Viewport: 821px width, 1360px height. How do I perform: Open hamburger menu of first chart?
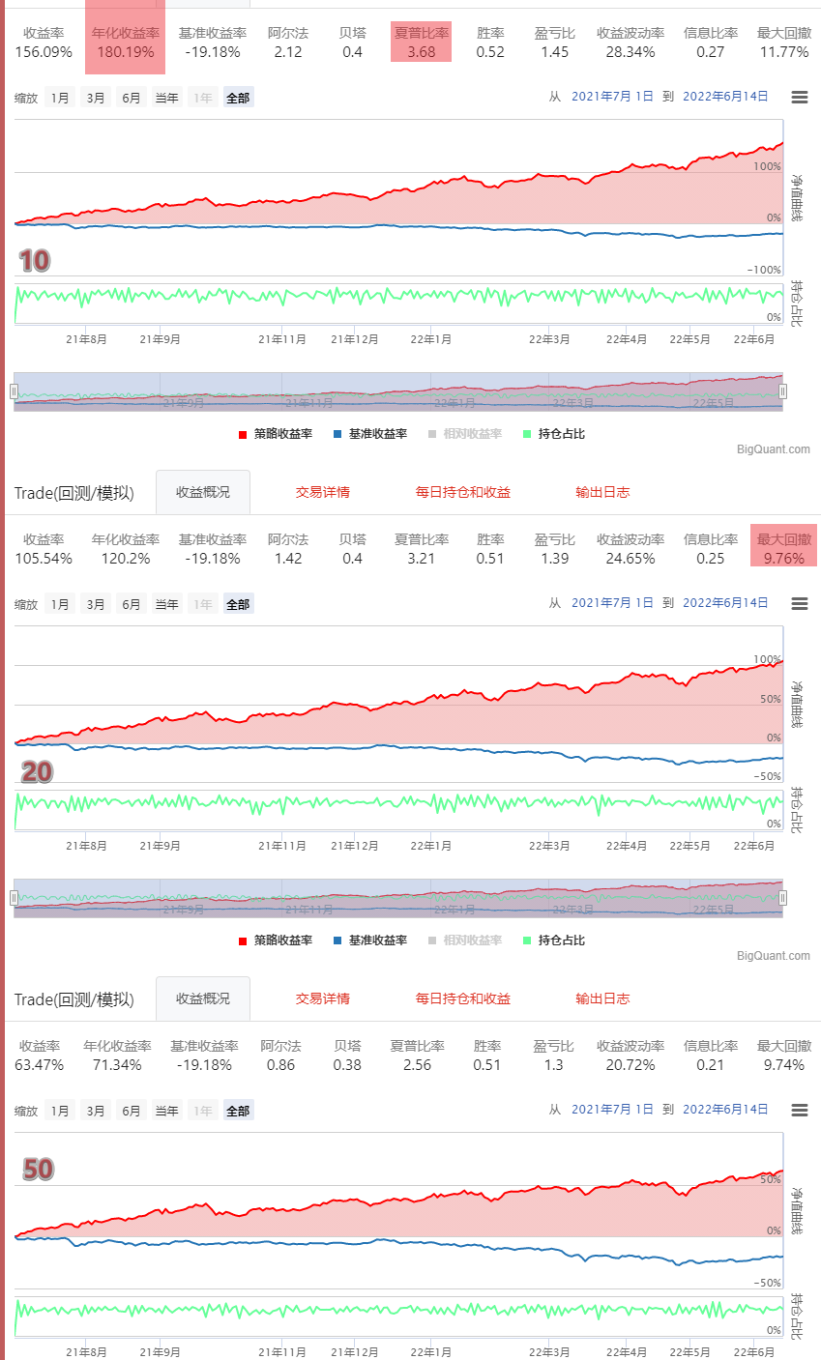click(799, 97)
